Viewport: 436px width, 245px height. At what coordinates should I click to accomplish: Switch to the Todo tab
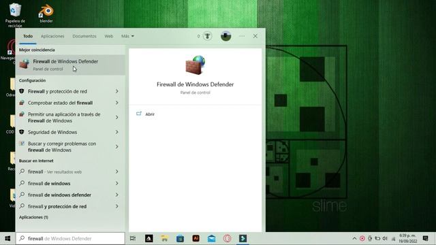28,36
